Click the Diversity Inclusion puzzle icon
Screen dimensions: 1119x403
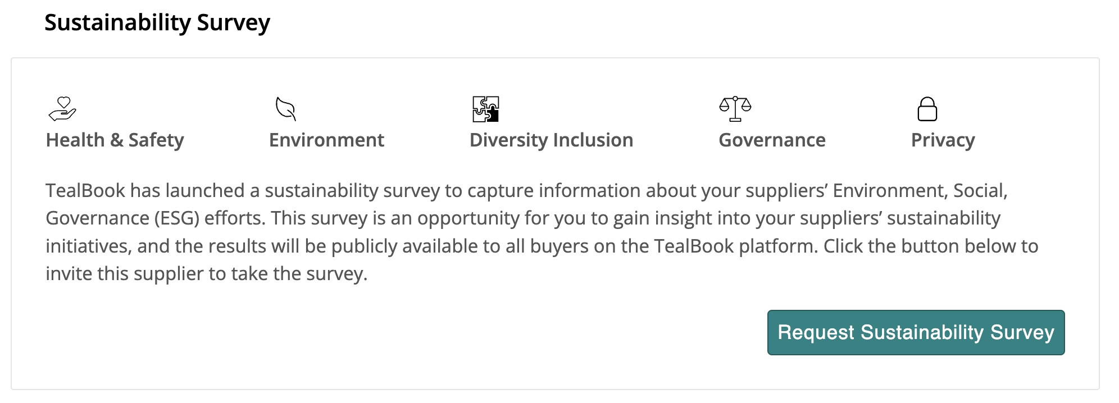pyautogui.click(x=485, y=109)
